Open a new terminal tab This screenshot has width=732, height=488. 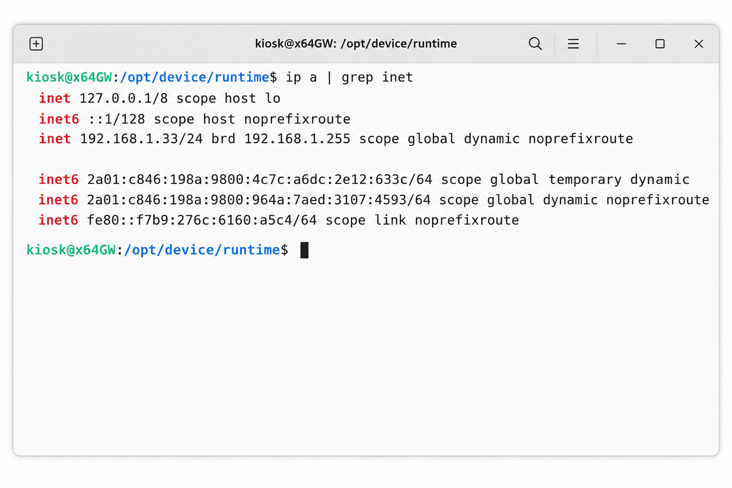36,44
